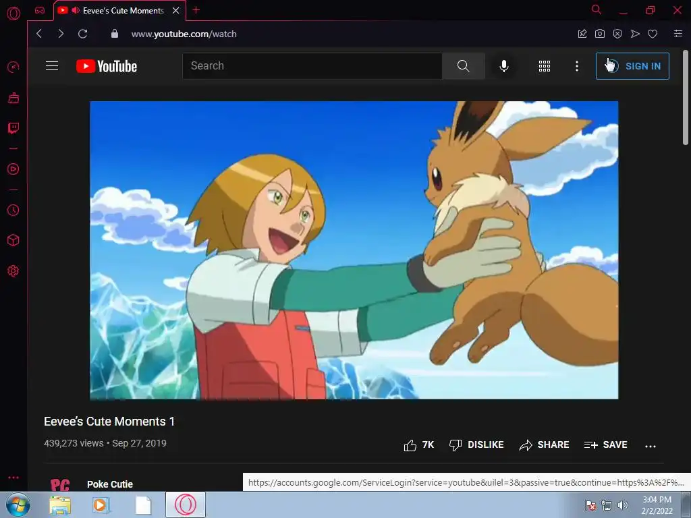Click SAVE to playlist button
This screenshot has height=518, width=691.
(x=605, y=445)
